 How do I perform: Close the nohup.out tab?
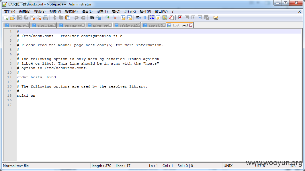click(x=110, y=25)
